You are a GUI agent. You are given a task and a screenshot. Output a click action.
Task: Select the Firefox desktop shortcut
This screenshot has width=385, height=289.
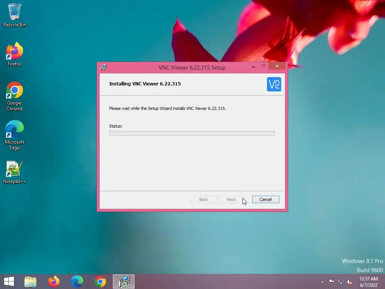tap(15, 54)
